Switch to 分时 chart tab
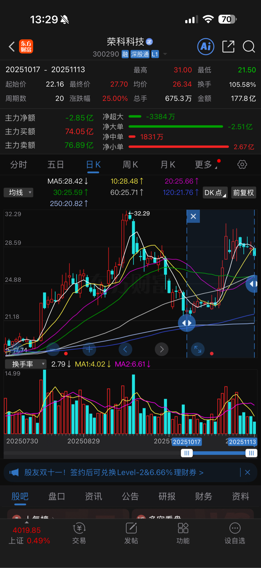261x568 pixels. (x=19, y=165)
